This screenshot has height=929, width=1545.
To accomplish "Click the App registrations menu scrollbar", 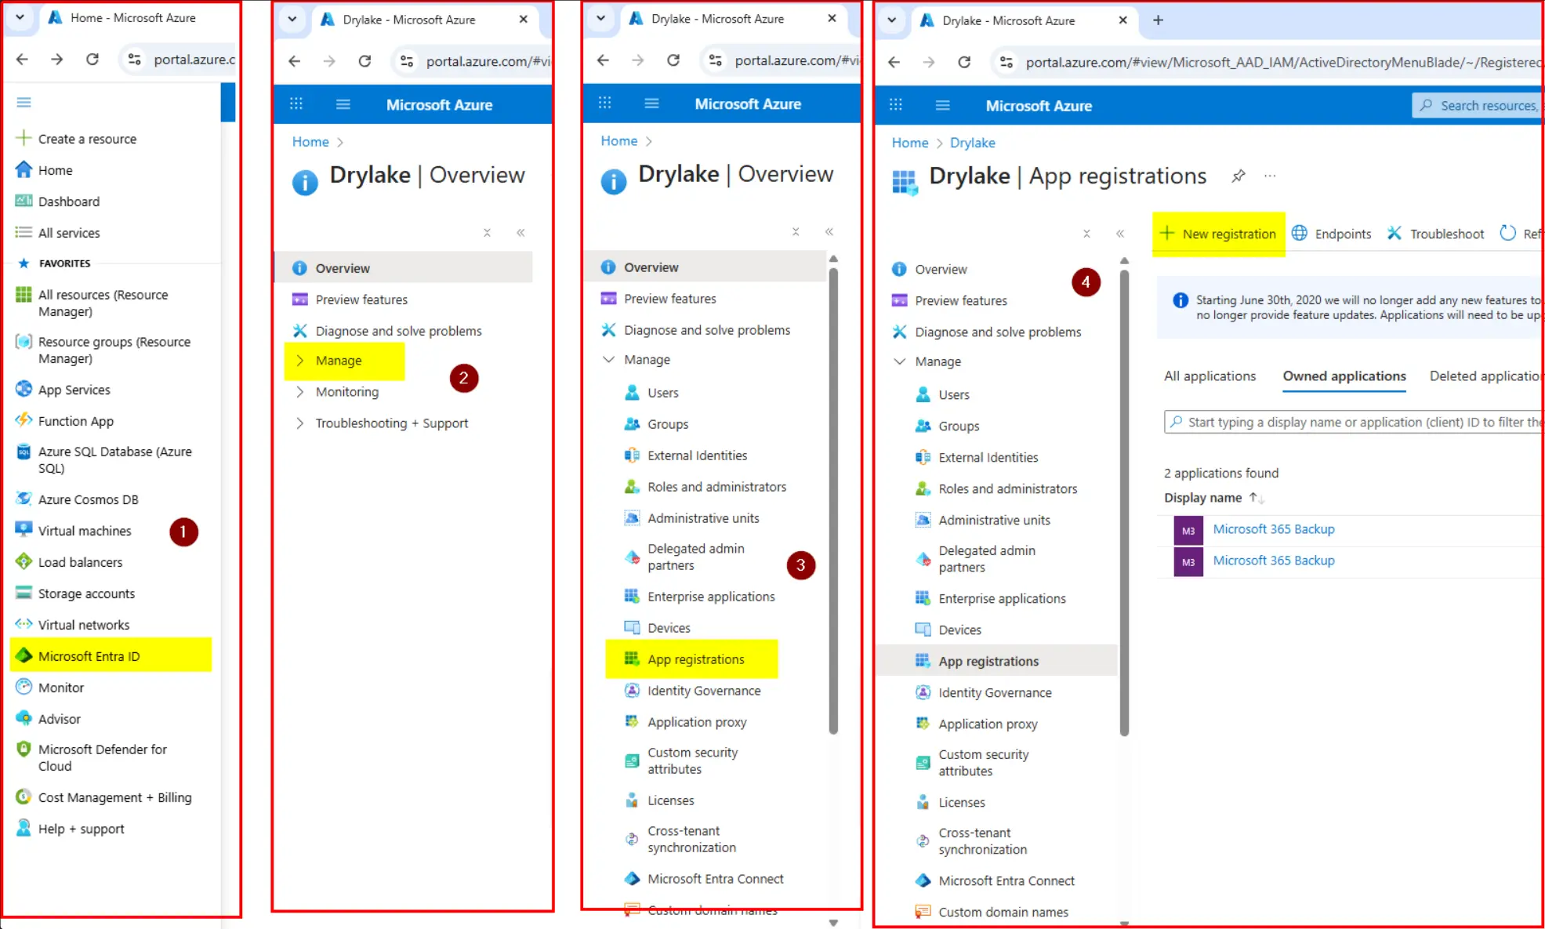I will [x=1124, y=502].
